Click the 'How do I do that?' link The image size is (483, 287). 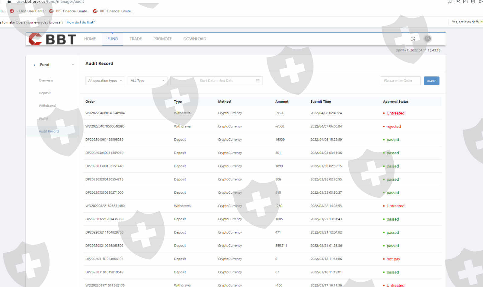[81, 22]
